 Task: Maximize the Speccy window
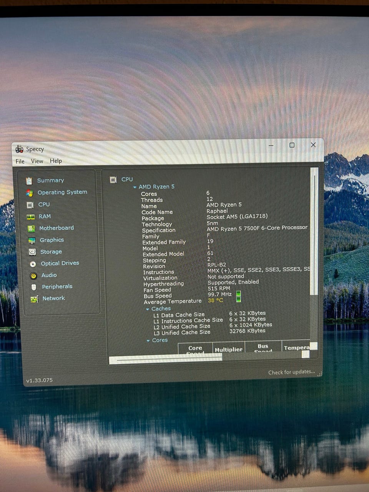[292, 145]
